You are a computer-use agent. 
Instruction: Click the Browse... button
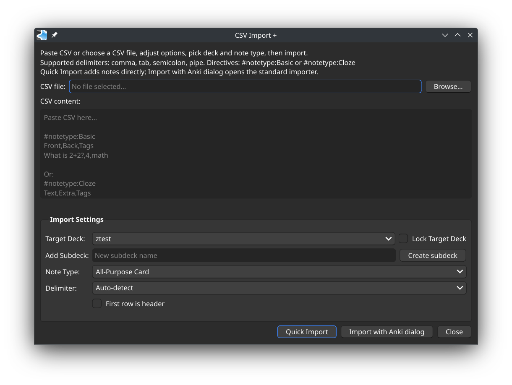[448, 86]
